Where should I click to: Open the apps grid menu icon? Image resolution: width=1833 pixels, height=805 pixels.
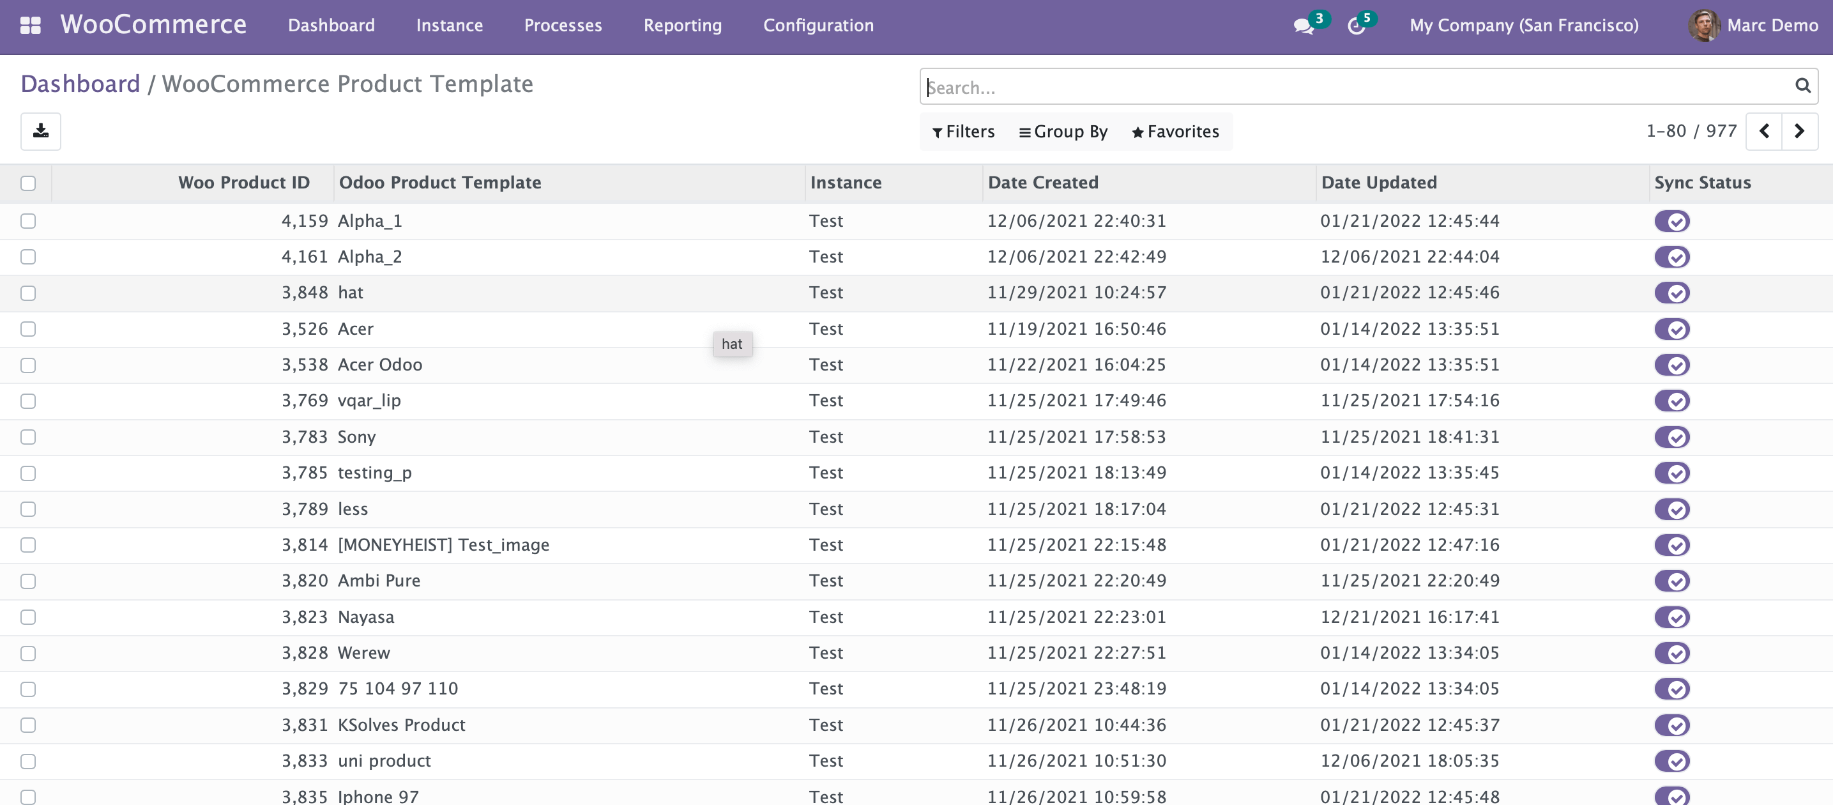[30, 26]
